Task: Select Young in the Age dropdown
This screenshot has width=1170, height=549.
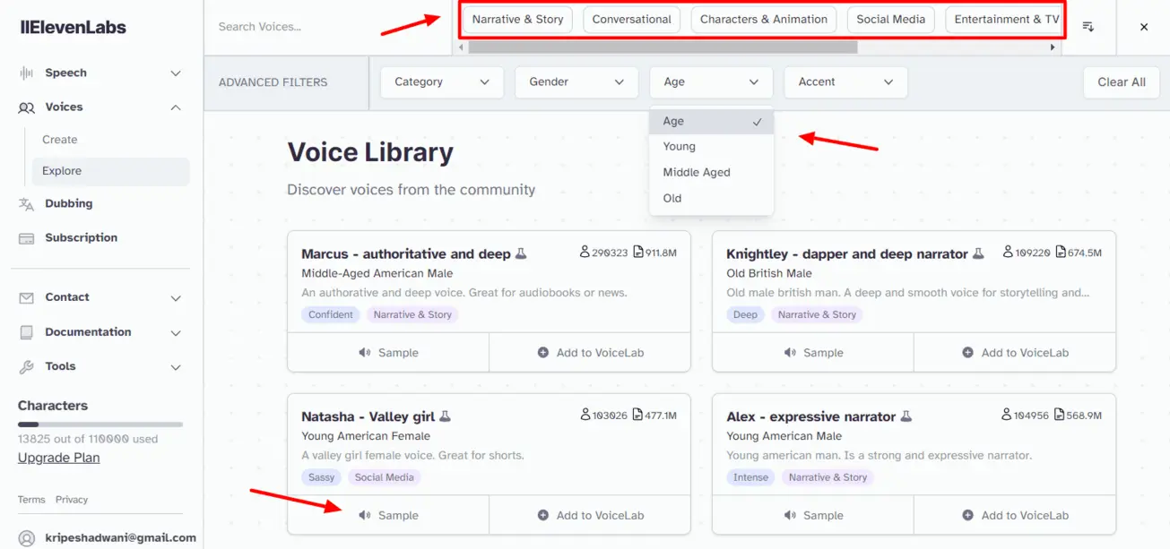Action: coord(679,146)
